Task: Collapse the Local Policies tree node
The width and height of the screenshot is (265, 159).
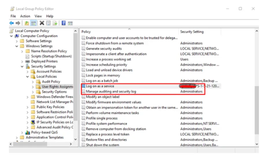Action: click(27, 77)
